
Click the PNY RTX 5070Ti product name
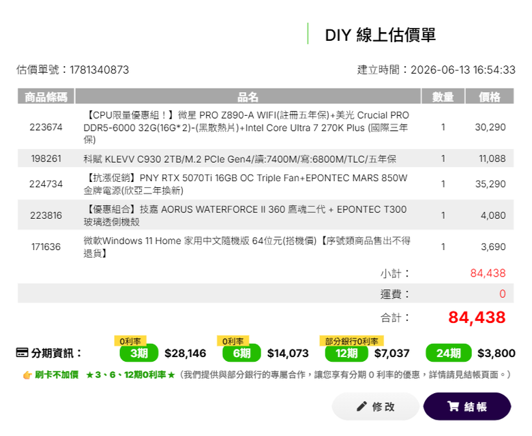click(x=246, y=185)
